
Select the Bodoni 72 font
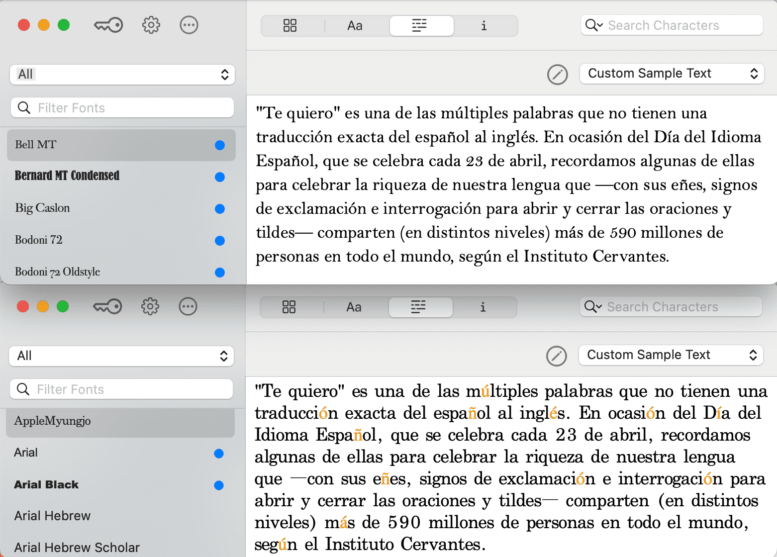(121, 240)
